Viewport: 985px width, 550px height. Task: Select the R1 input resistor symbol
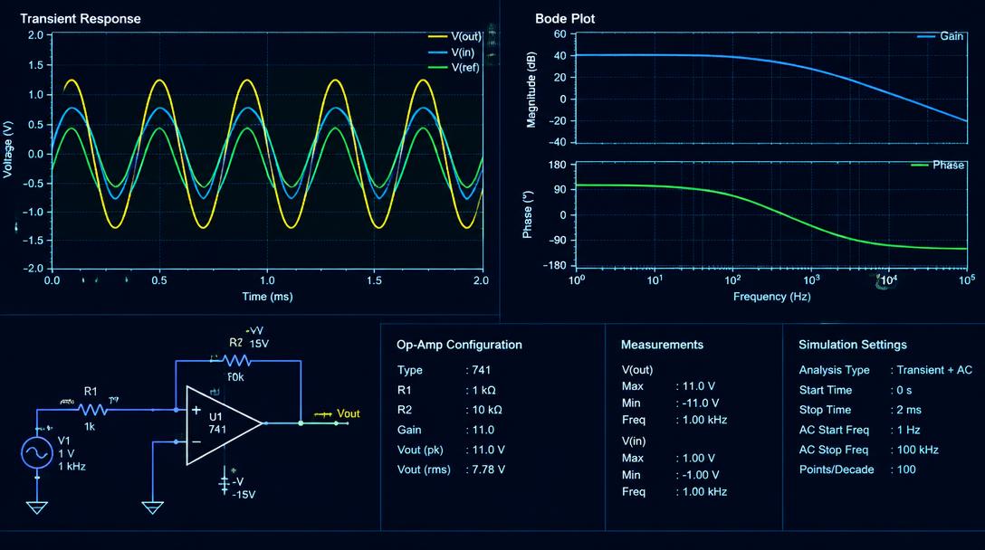(x=92, y=410)
